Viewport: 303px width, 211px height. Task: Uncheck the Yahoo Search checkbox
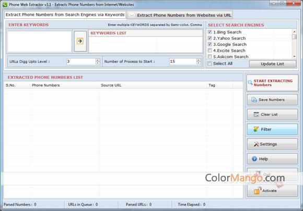pyautogui.click(x=209, y=38)
